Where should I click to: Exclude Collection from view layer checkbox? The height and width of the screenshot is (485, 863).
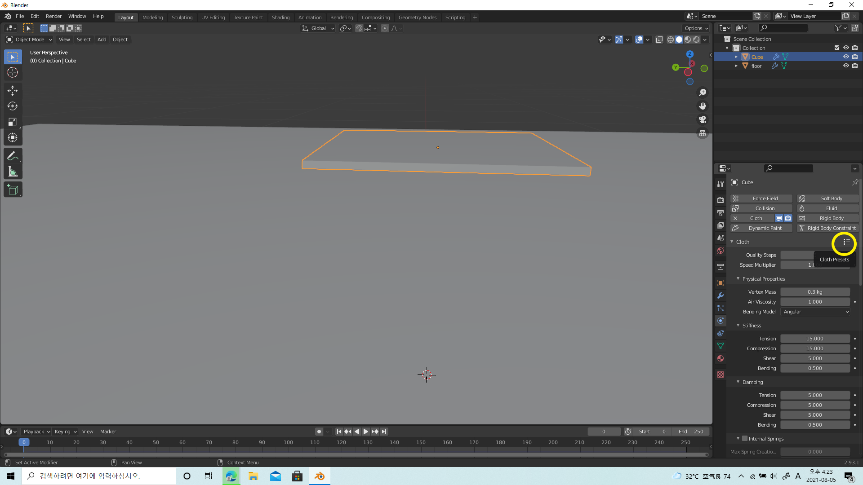(x=836, y=48)
